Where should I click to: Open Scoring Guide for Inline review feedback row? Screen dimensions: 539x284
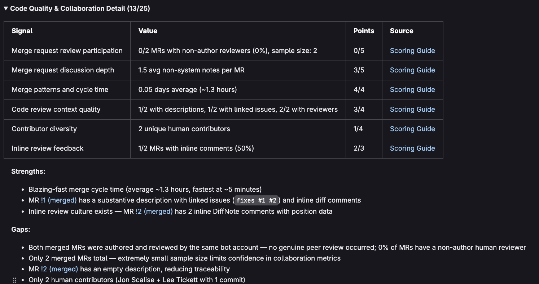[x=412, y=148]
